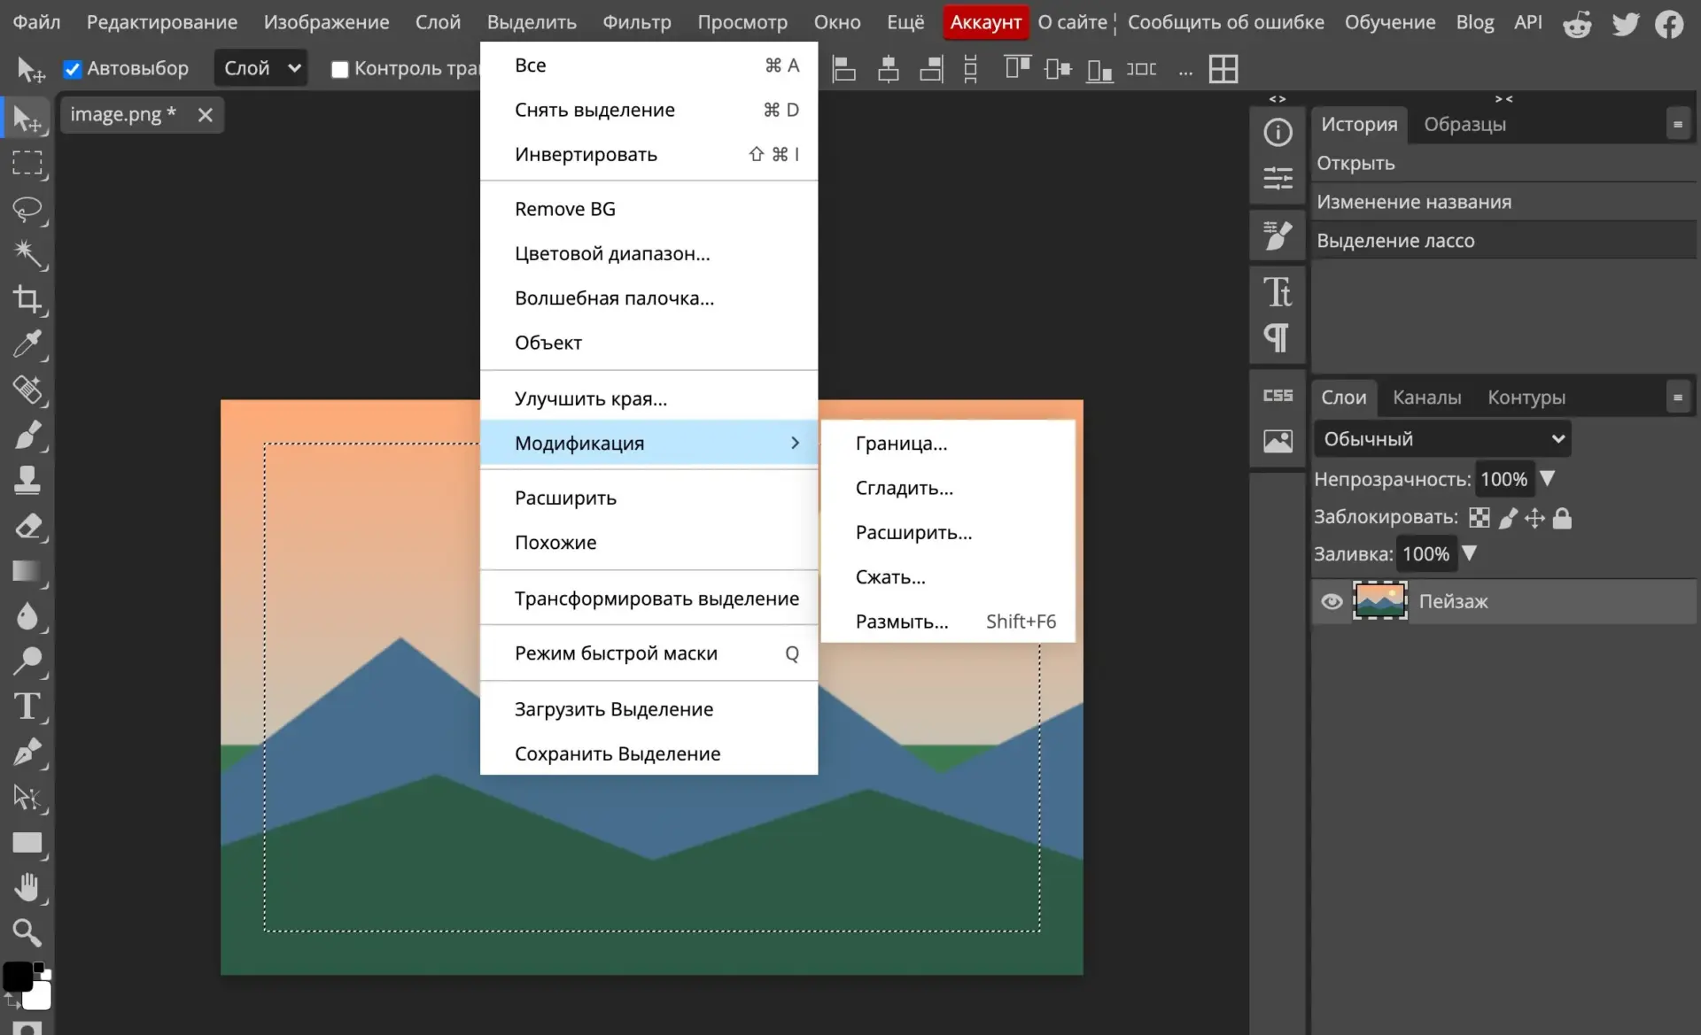This screenshot has width=1701, height=1035.
Task: Toggle lock transparent pixels checker icon
Action: point(1479,518)
